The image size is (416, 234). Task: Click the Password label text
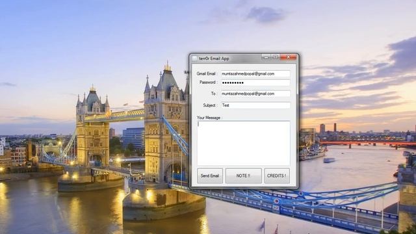208,83
